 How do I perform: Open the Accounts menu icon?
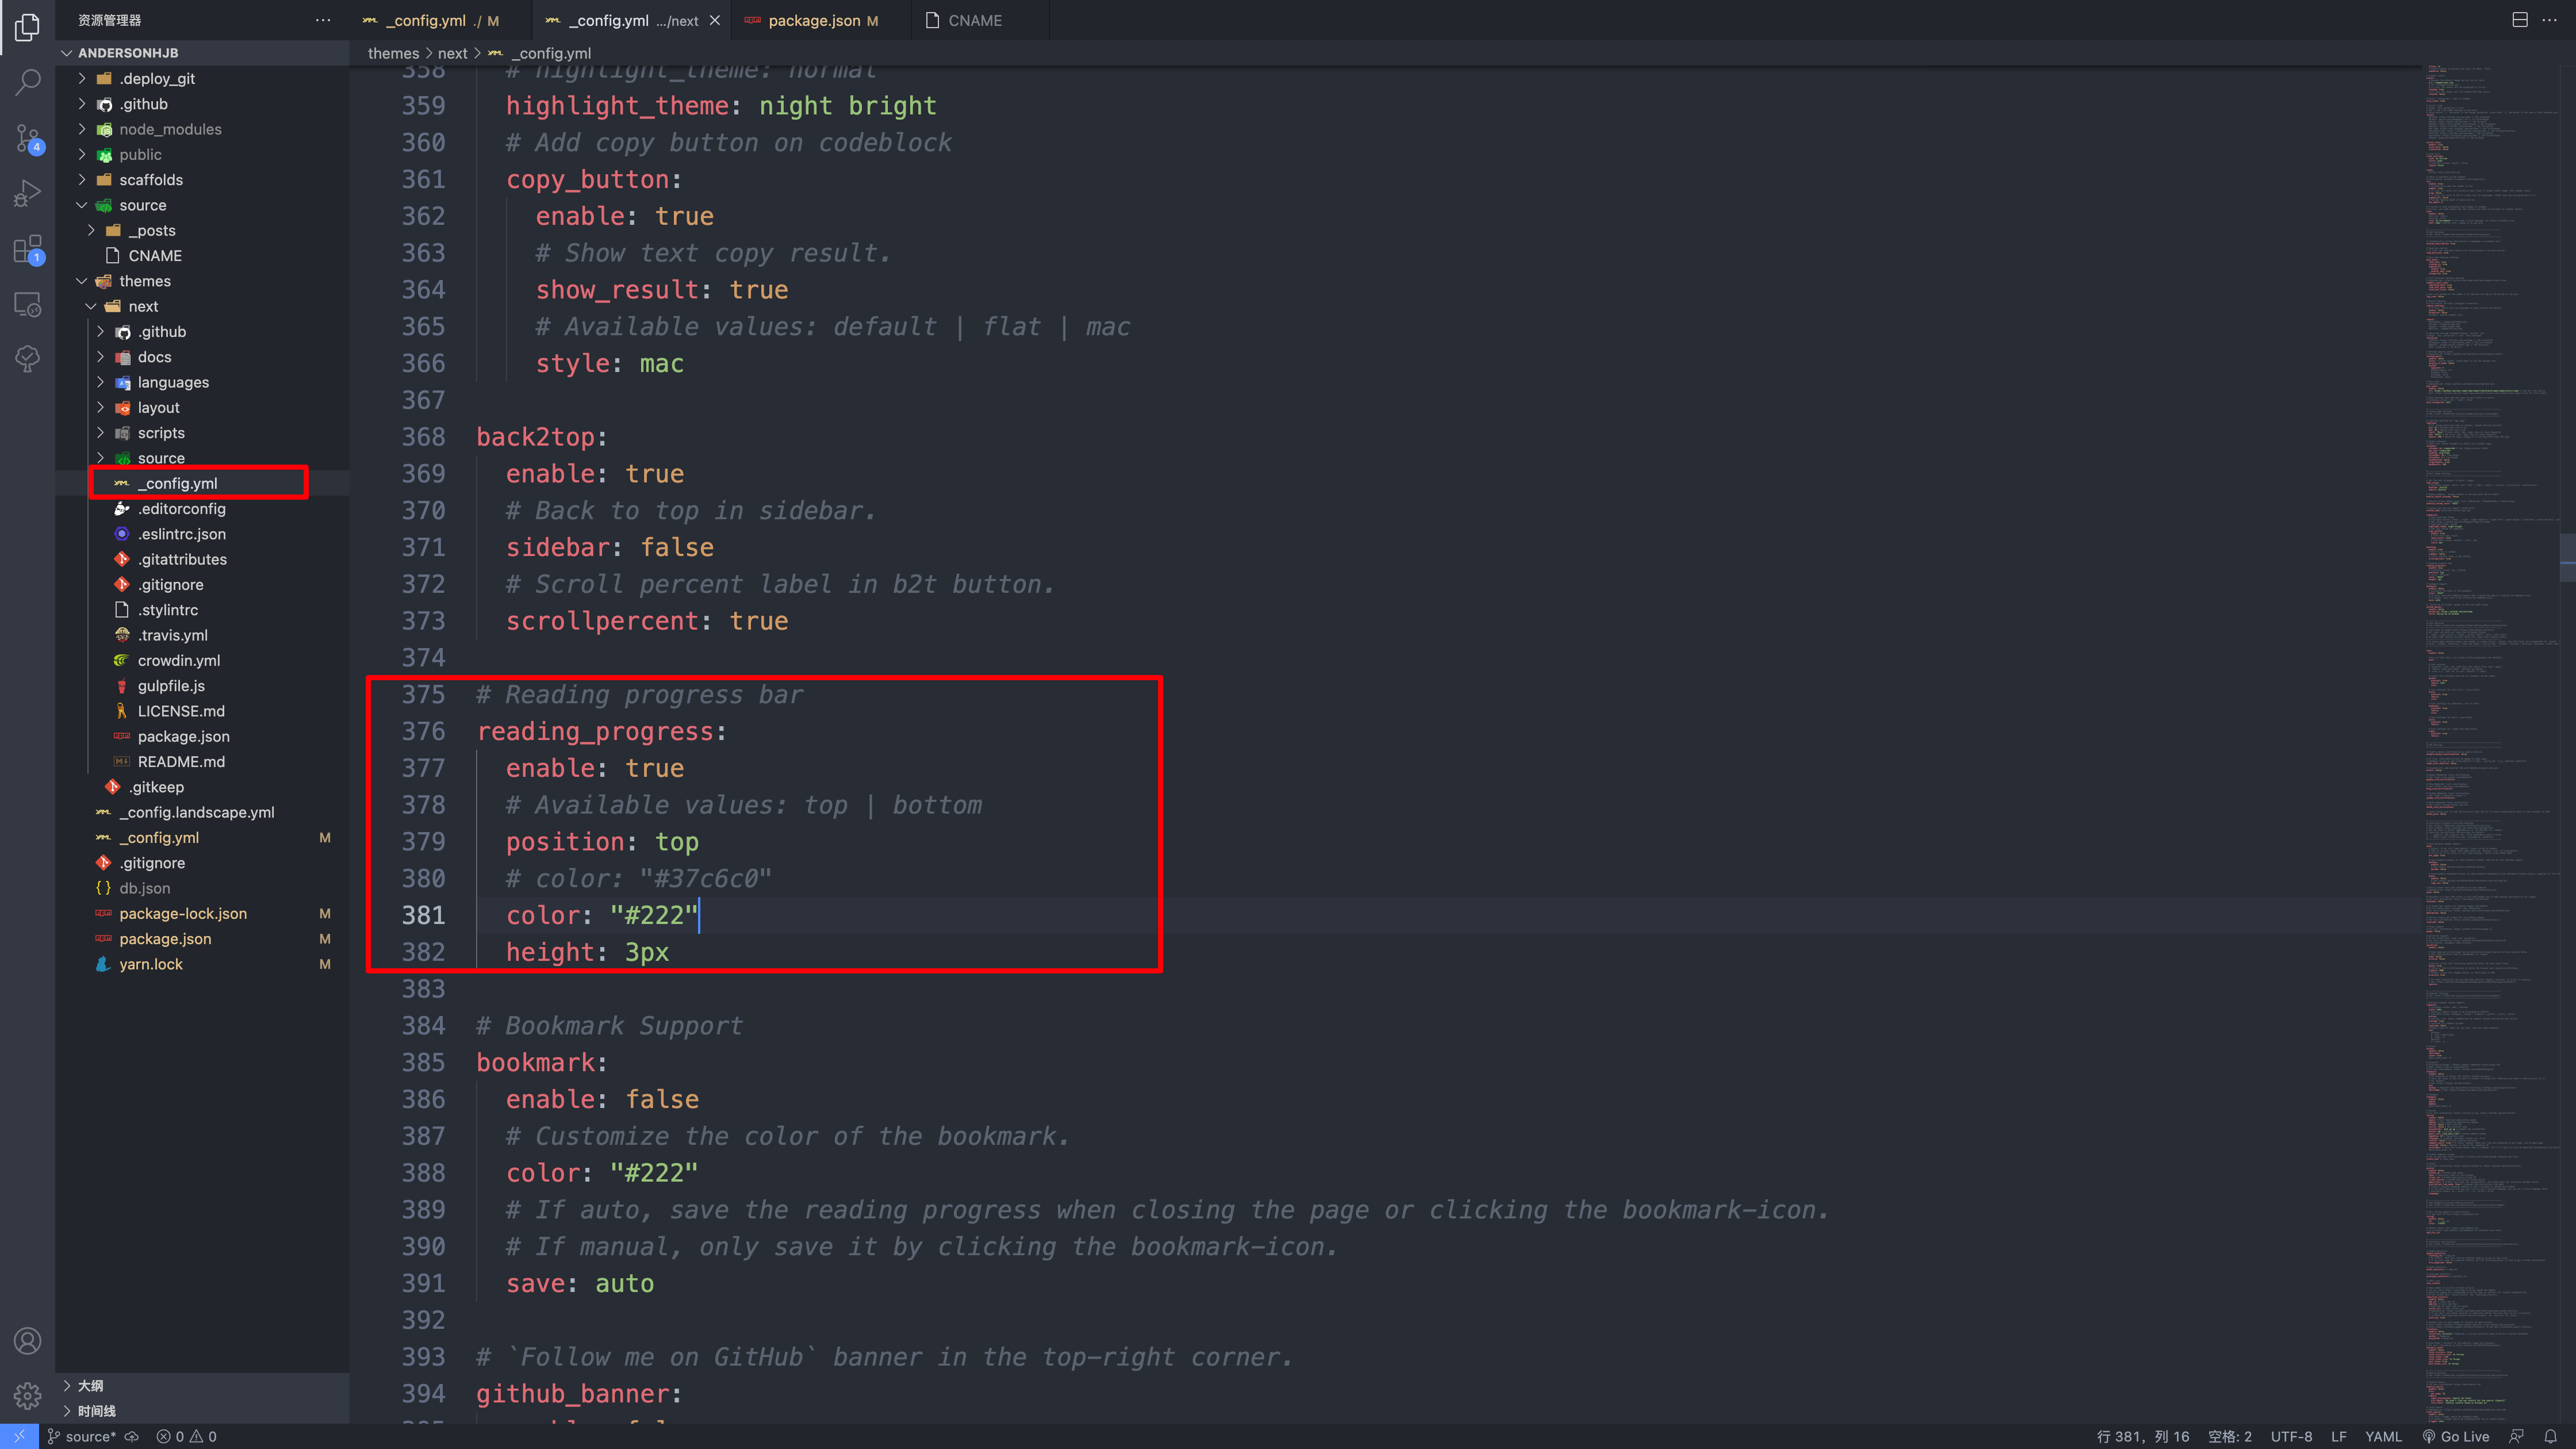click(28, 1340)
